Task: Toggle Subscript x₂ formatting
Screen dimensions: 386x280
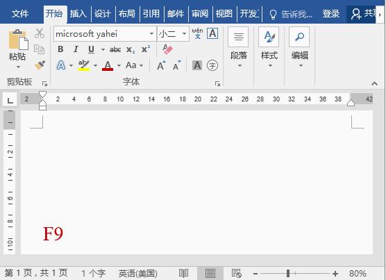Action: [x=131, y=50]
